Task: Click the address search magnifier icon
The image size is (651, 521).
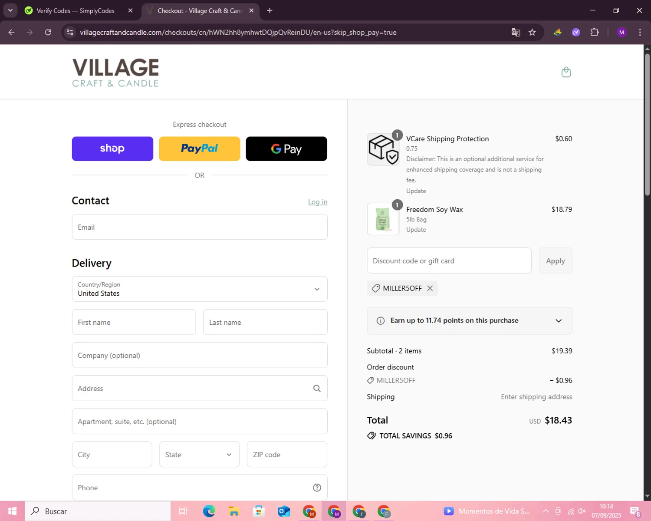Action: [317, 389]
